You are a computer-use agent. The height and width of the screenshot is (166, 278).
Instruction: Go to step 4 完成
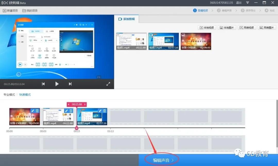point(270,11)
